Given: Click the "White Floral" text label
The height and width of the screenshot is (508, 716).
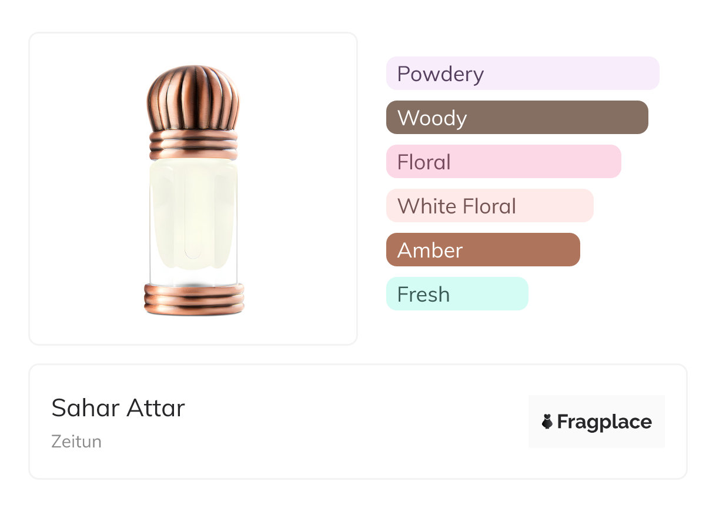Looking at the screenshot, I should click(x=457, y=206).
